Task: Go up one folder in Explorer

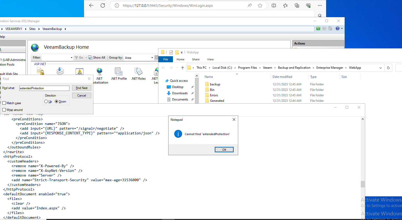Action: 183,68
